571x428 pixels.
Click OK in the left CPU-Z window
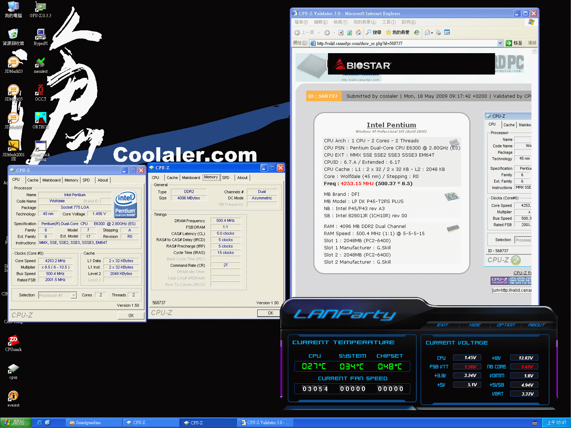tap(131, 315)
